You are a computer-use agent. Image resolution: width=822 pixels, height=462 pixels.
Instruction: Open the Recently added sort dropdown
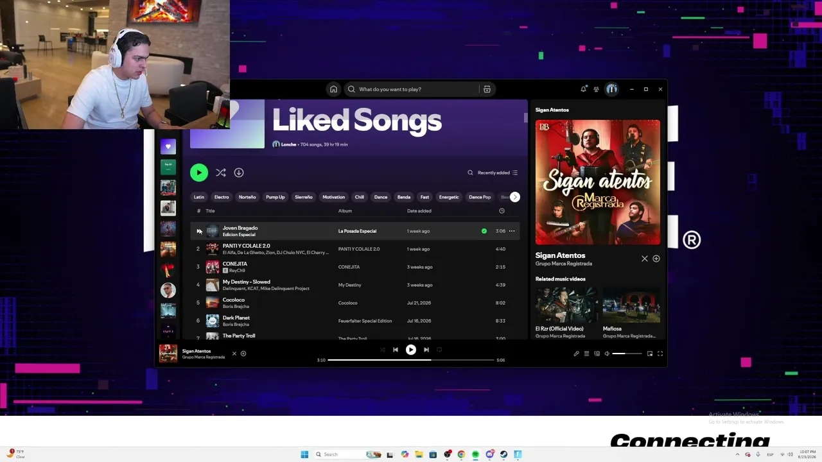coord(498,173)
